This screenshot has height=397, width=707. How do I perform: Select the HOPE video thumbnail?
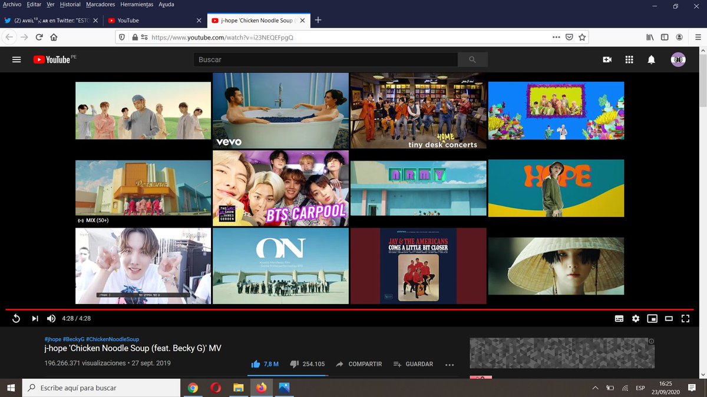coord(556,188)
